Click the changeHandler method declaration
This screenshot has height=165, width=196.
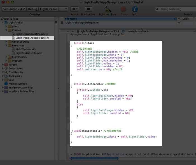click(x=86, y=131)
